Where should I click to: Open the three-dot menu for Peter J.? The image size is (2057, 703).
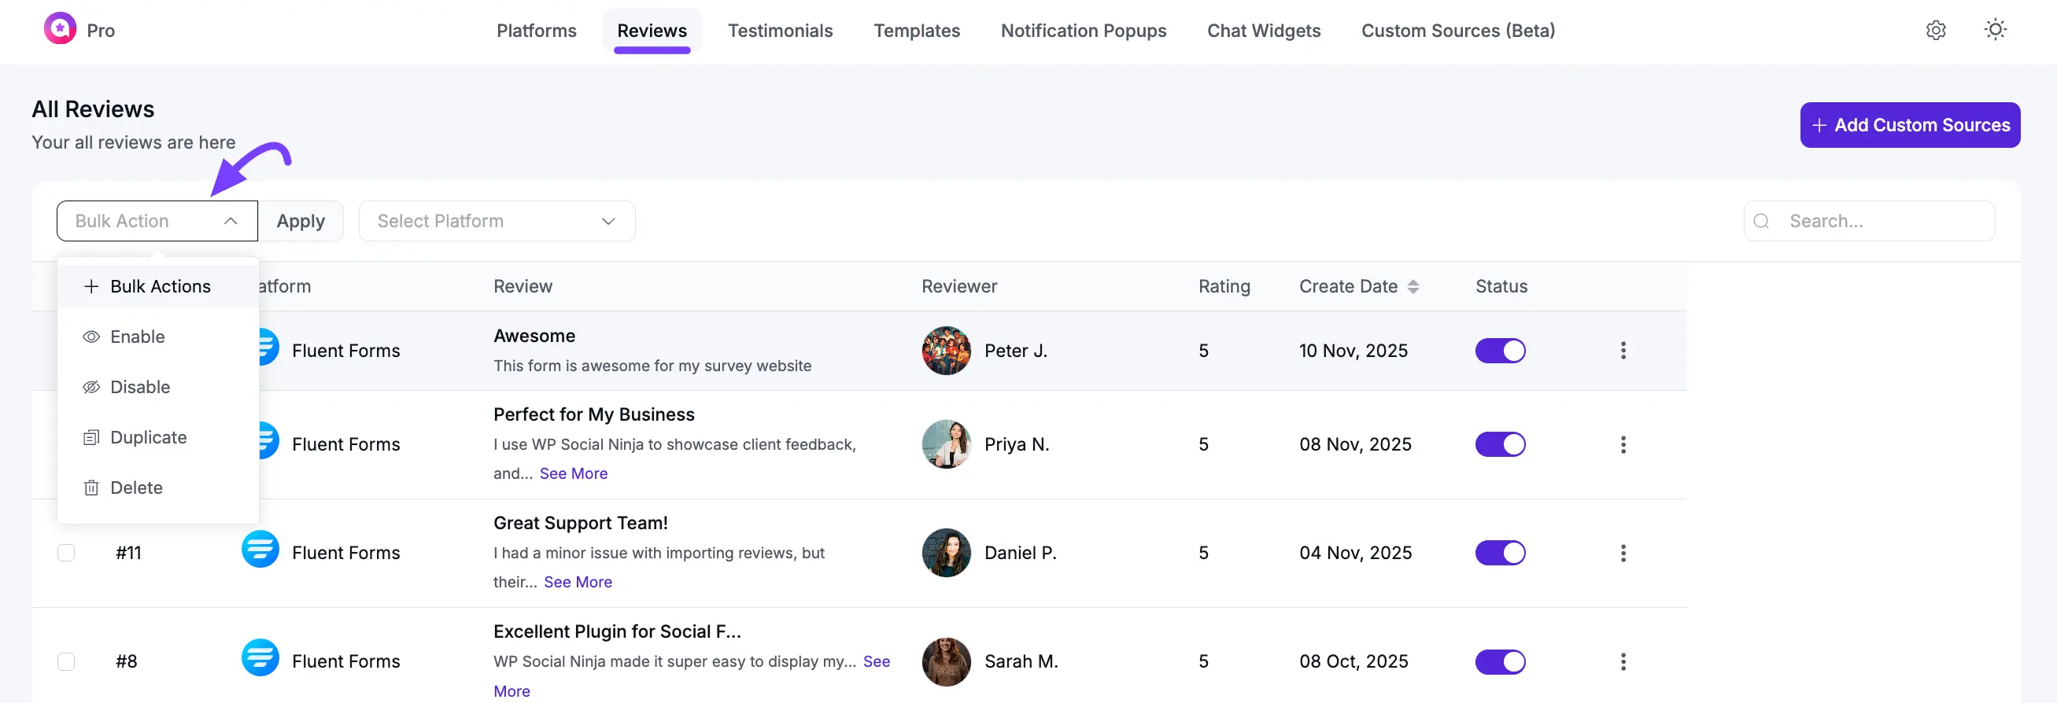click(x=1623, y=350)
